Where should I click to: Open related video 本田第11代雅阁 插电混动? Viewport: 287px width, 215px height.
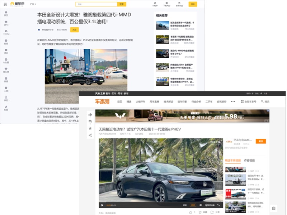[175, 40]
